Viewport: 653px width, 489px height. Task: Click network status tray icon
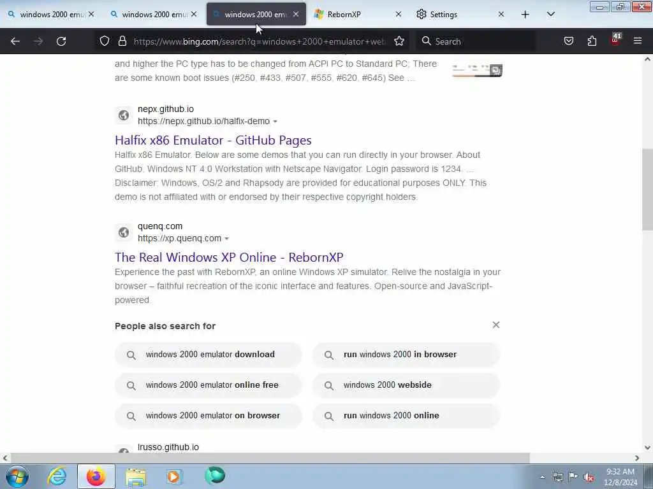click(557, 477)
